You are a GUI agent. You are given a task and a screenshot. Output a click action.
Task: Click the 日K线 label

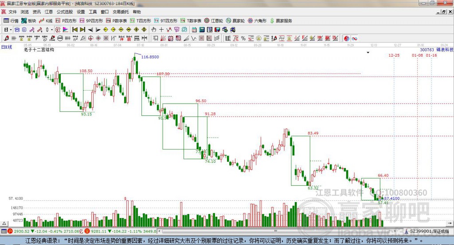[x=6, y=47]
